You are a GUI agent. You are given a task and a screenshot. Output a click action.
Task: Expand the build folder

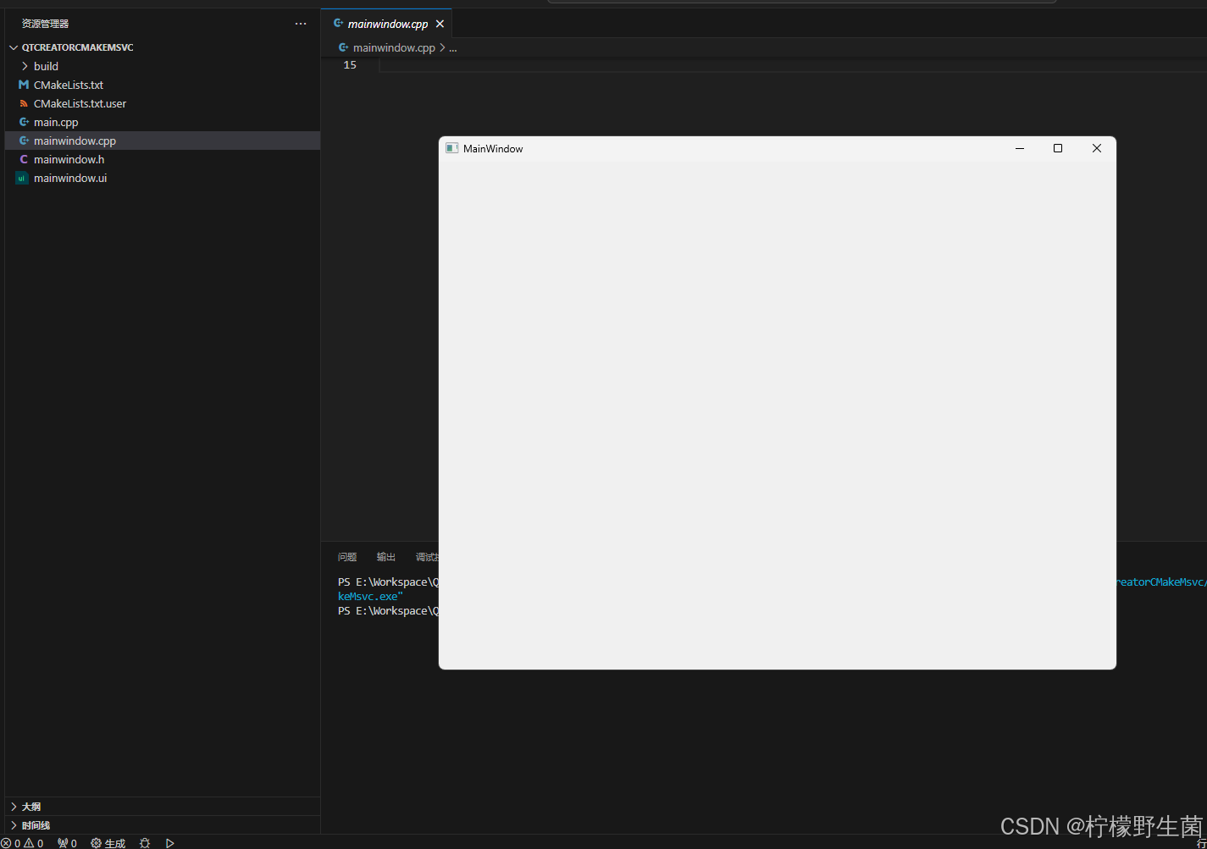coord(46,66)
